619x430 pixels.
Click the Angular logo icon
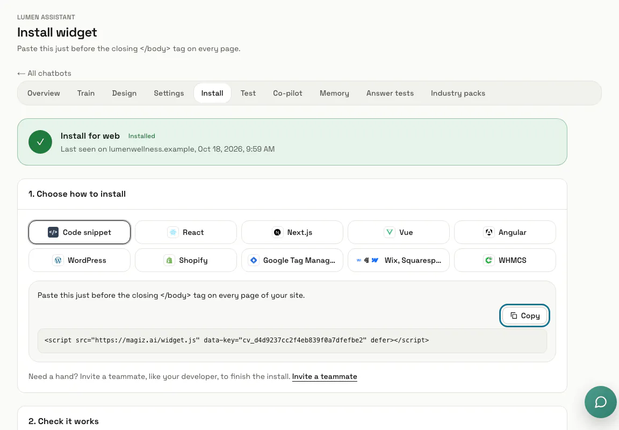point(489,232)
